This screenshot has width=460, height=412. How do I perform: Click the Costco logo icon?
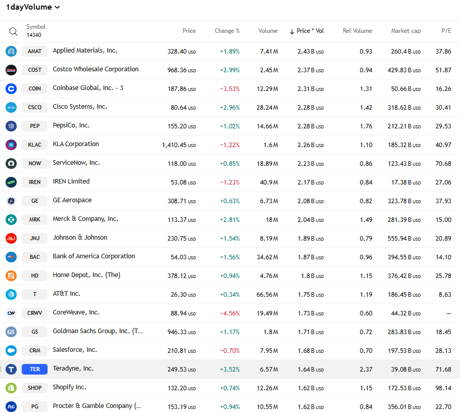11,70
